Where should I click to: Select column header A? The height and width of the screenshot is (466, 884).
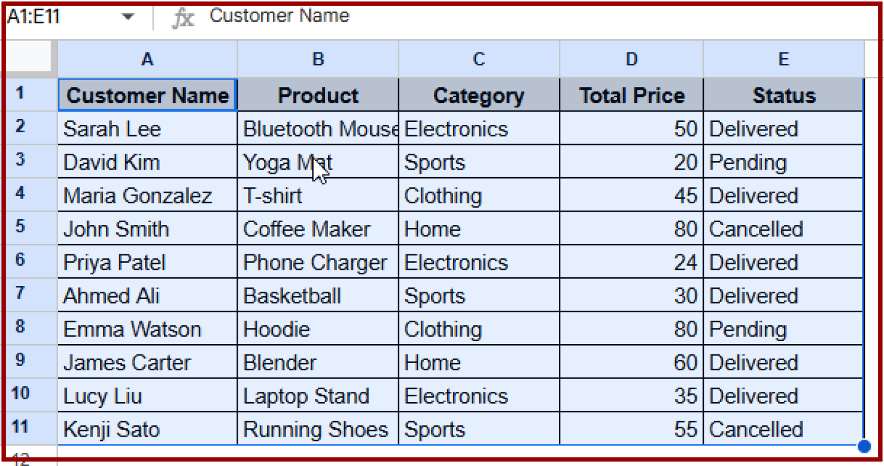[147, 59]
